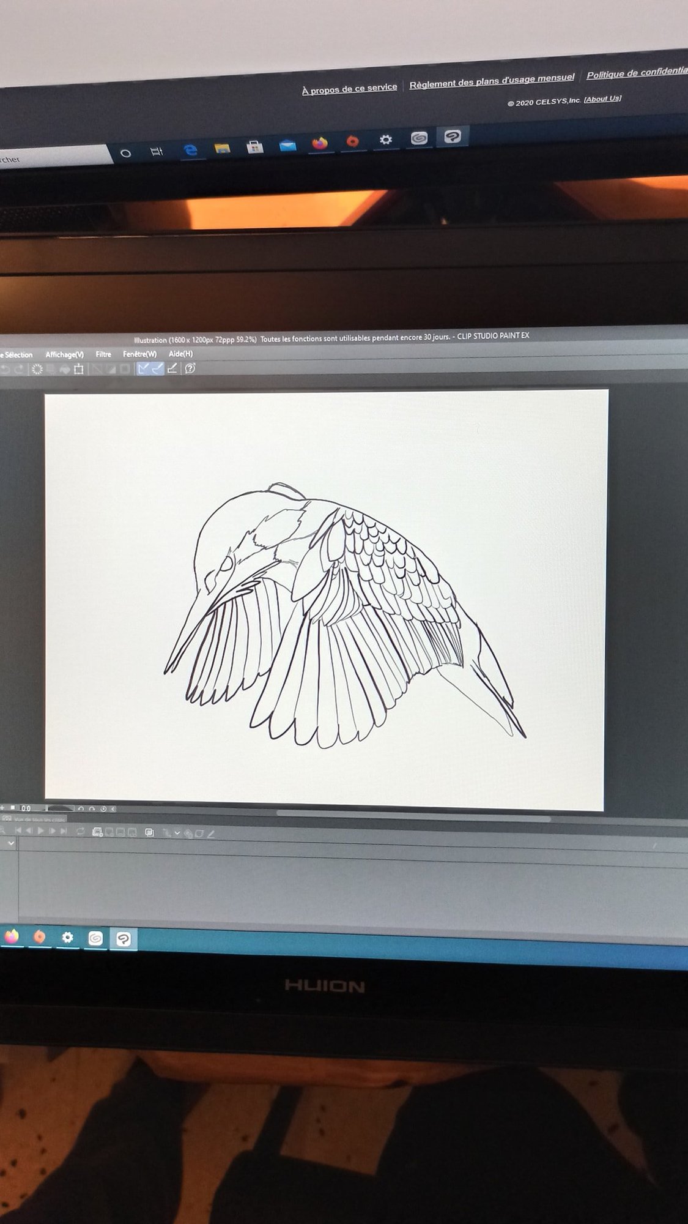Toggle snap to special ruler button
Image resolution: width=688 pixels, height=1224 pixels.
pyautogui.click(x=158, y=368)
